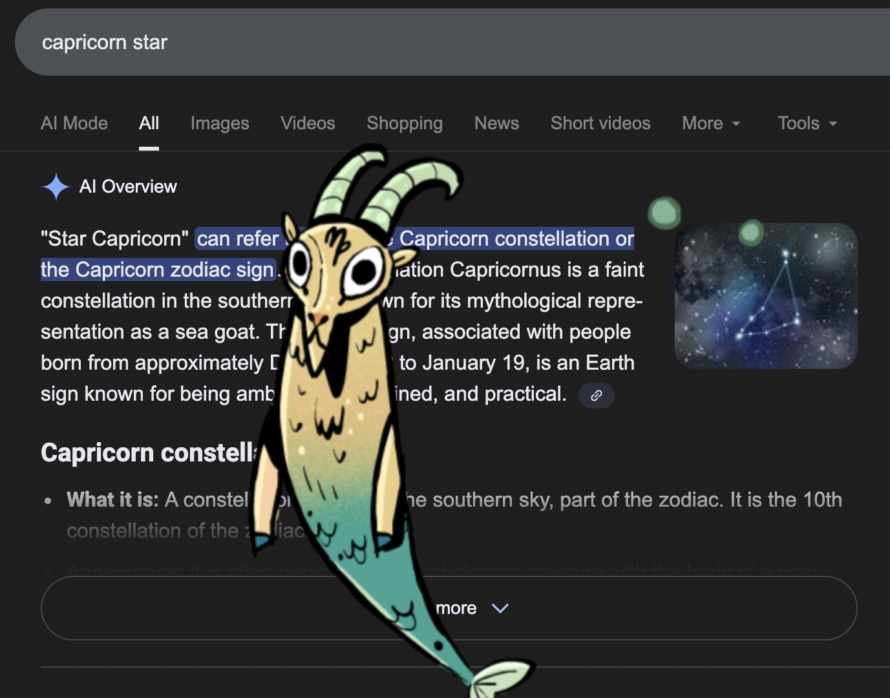
Task: Open the News tab
Action: [496, 123]
